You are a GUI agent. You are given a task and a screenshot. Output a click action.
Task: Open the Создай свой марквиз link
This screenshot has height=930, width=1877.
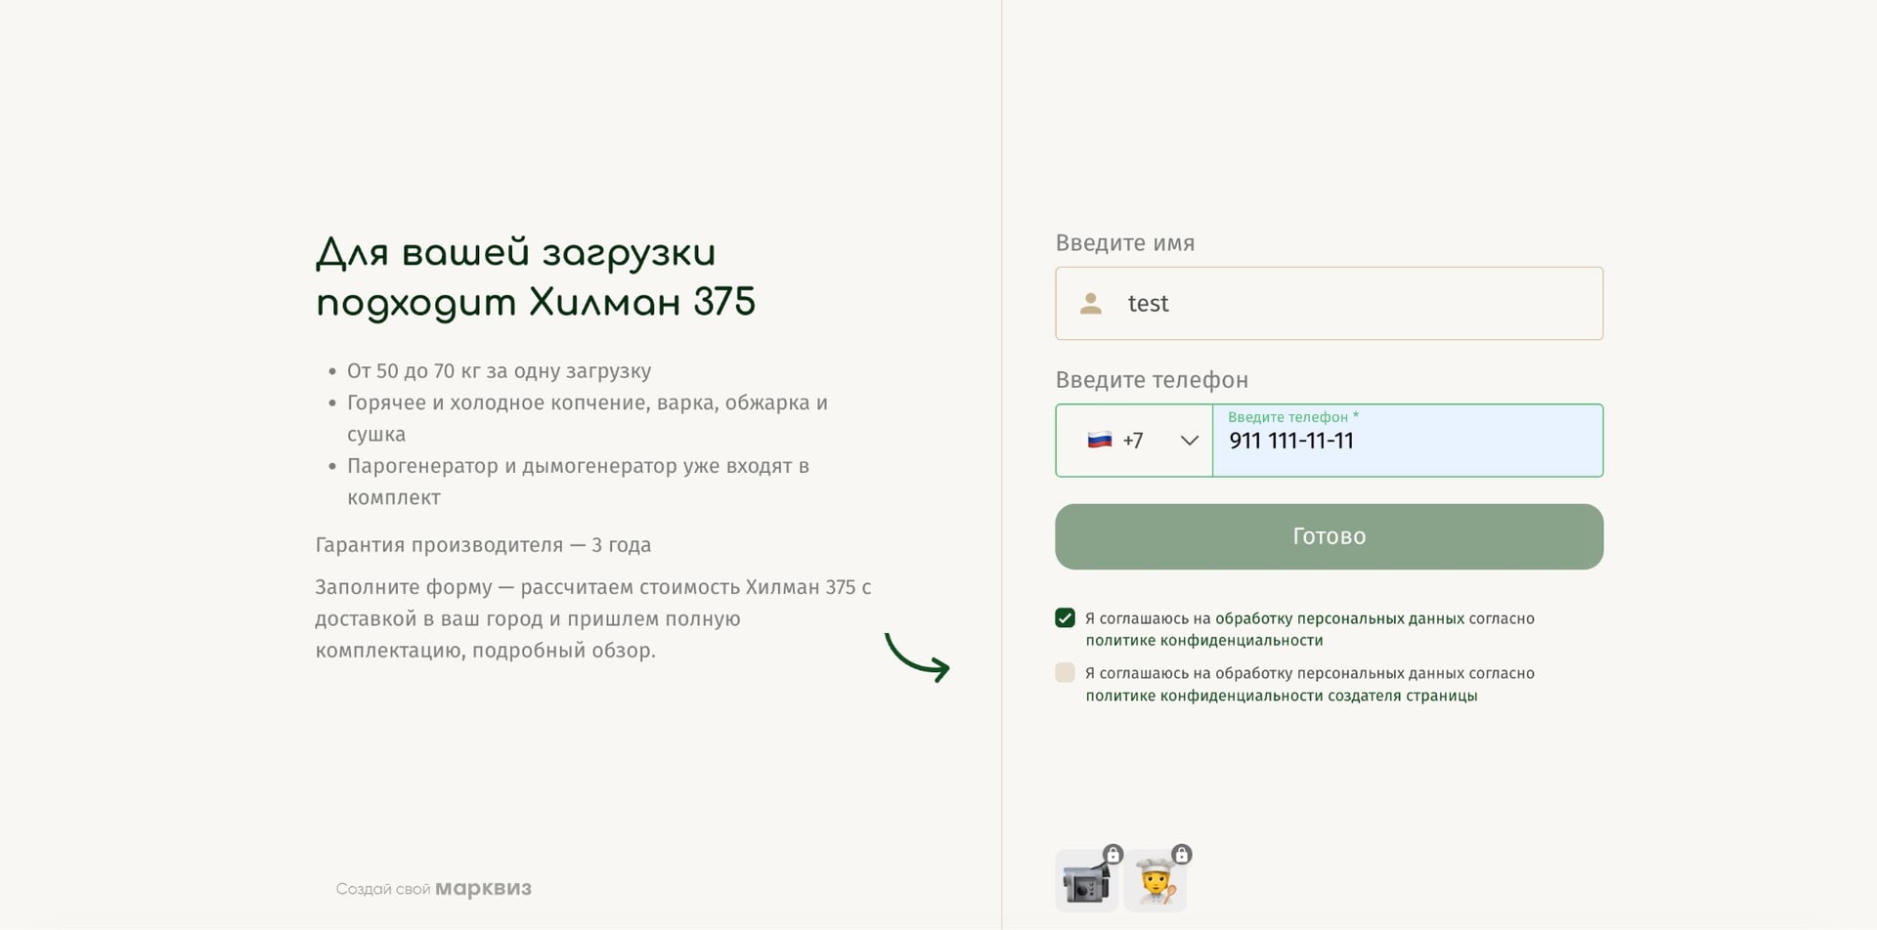click(x=433, y=889)
